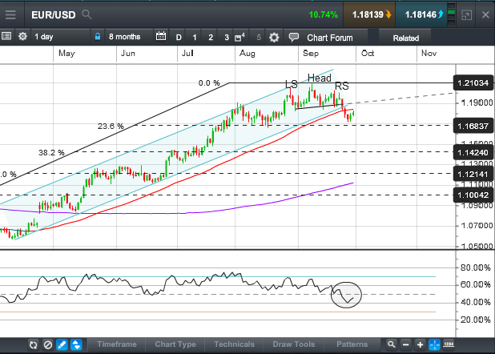495x354 pixels.
Task: Zoom in with the plus button
Action: [x=420, y=345]
